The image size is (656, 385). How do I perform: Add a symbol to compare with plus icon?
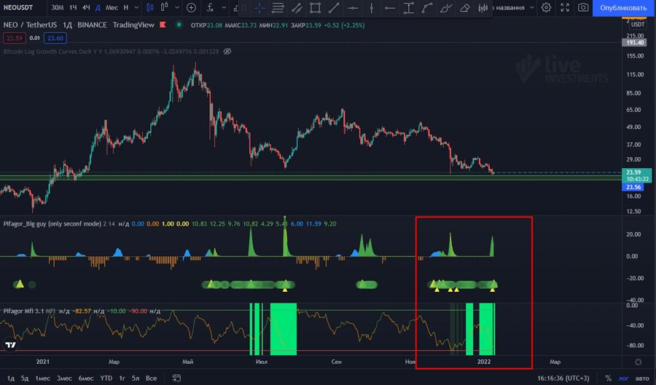point(191,8)
